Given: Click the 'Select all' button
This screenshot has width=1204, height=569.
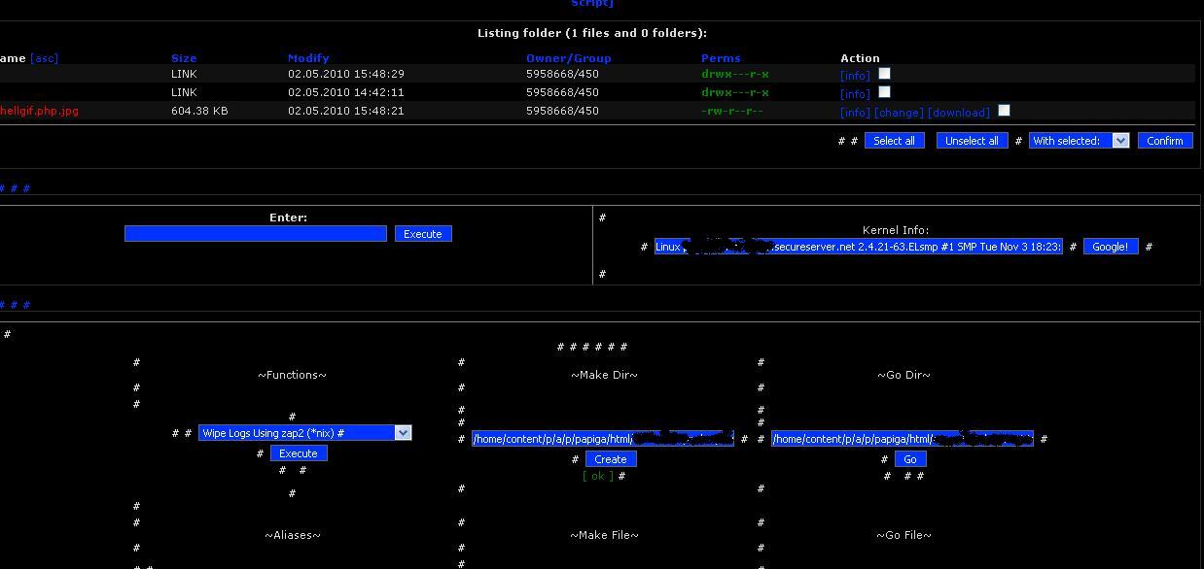Looking at the screenshot, I should coord(894,141).
